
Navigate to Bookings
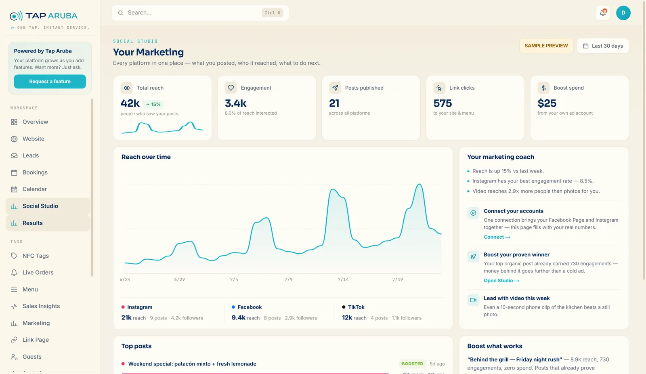pos(48,172)
